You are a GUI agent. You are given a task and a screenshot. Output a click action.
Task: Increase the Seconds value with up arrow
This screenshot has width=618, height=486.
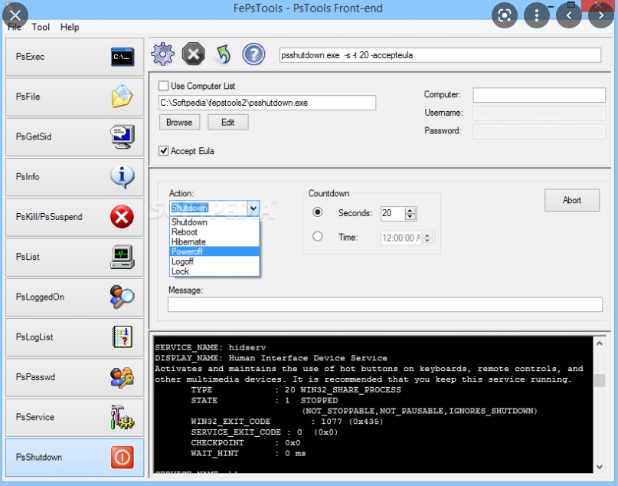click(410, 210)
